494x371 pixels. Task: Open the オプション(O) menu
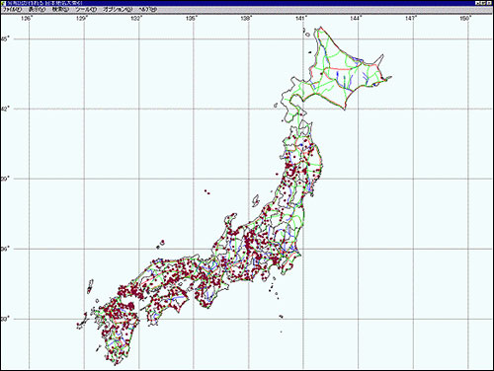118,10
